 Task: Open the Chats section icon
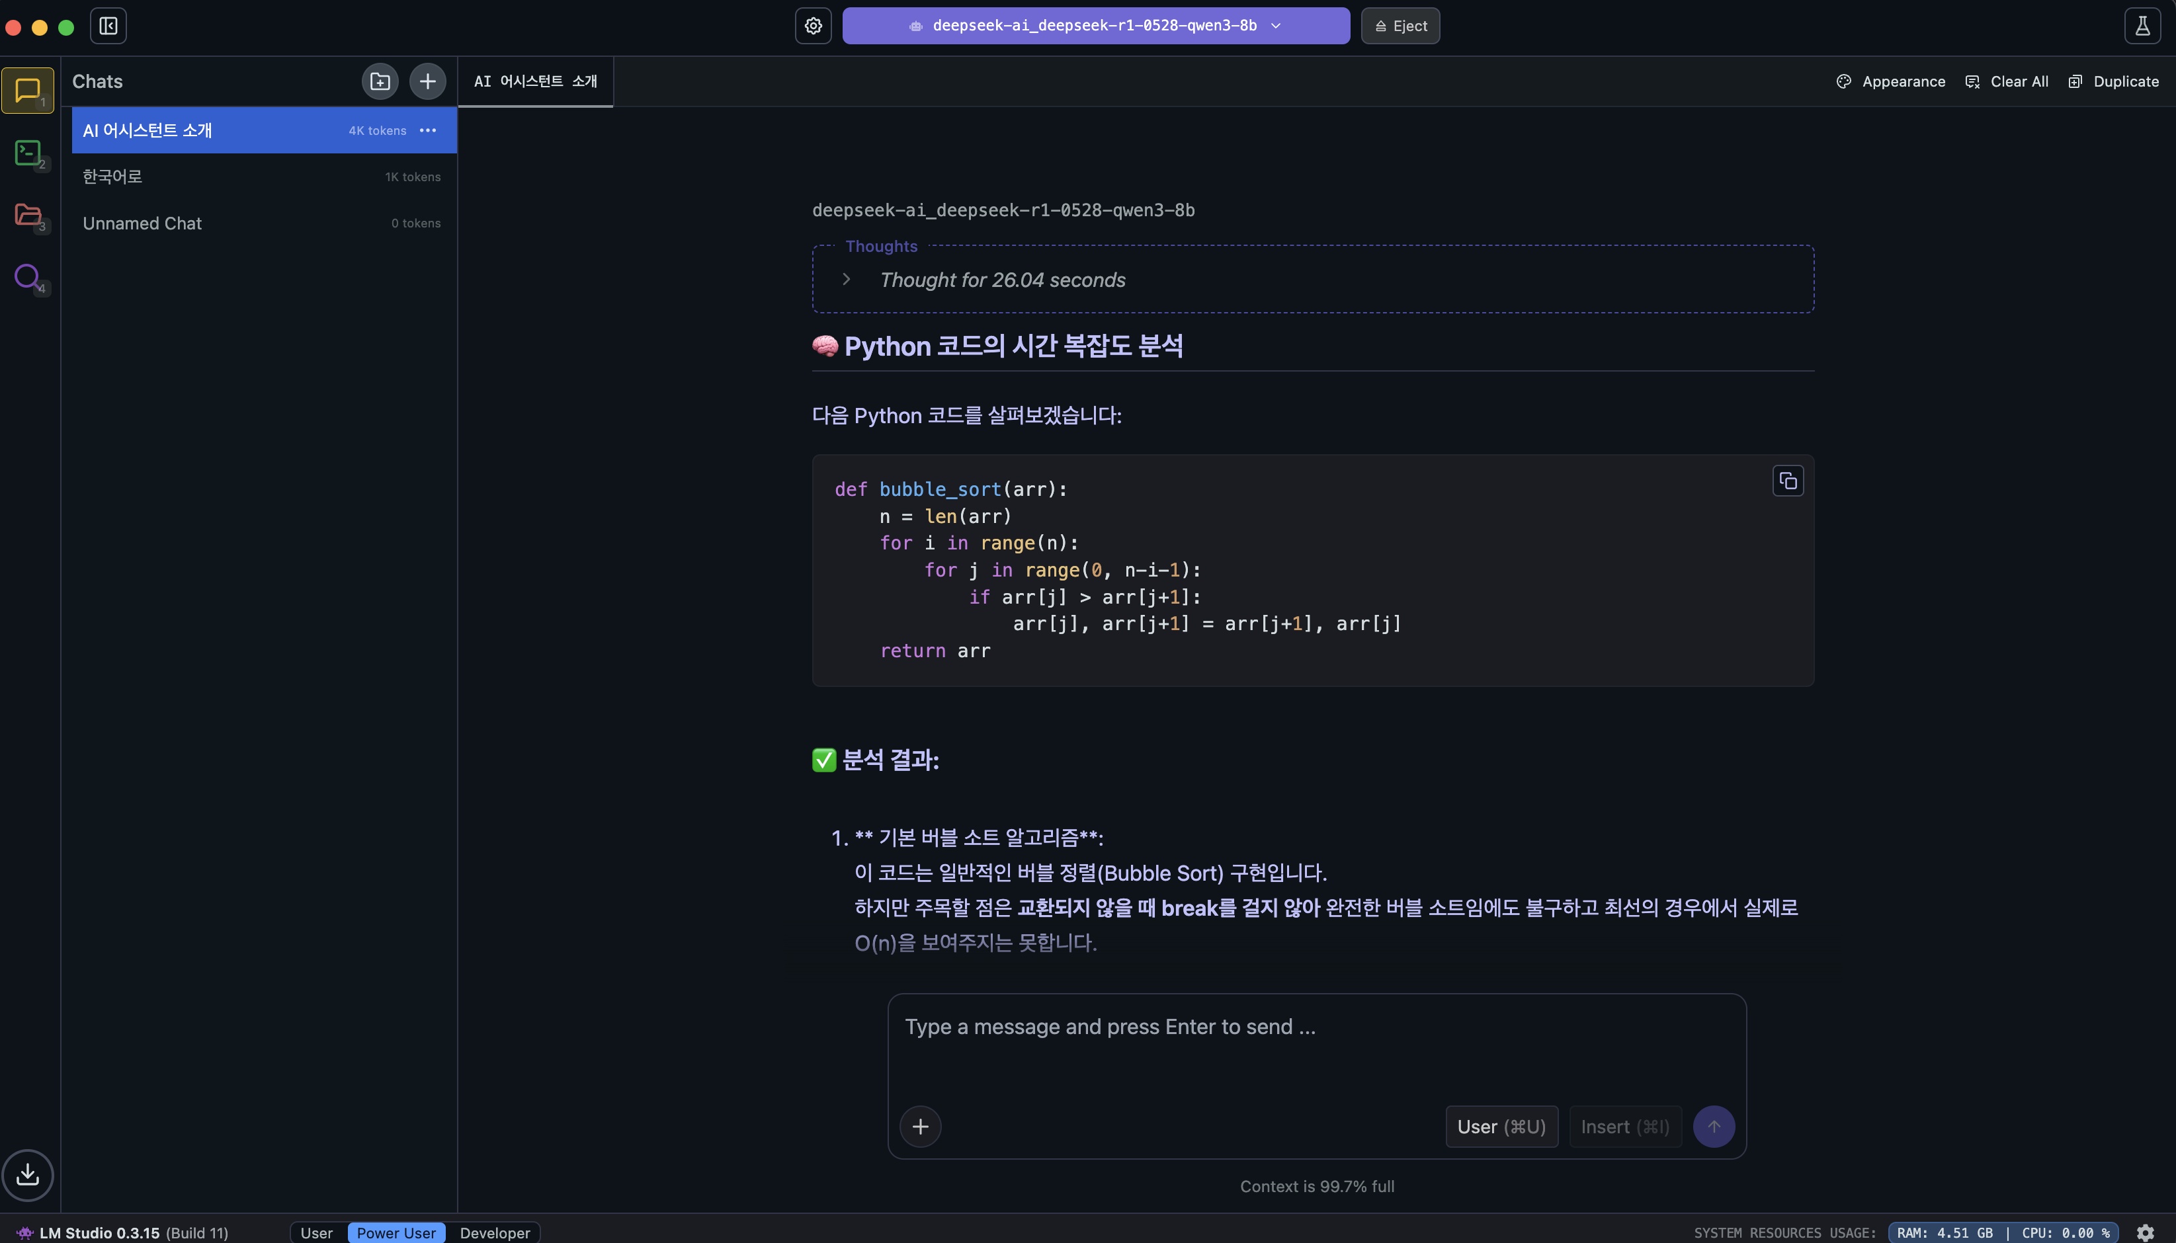(28, 91)
